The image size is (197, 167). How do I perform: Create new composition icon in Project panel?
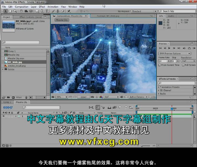(13, 97)
